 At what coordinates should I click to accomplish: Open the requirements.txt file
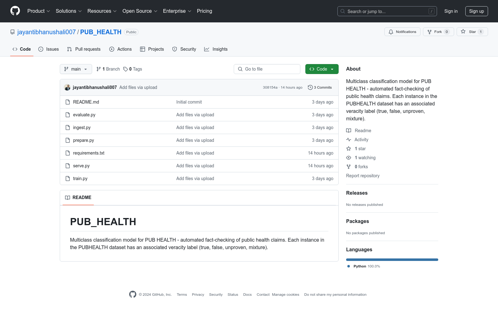click(x=89, y=153)
